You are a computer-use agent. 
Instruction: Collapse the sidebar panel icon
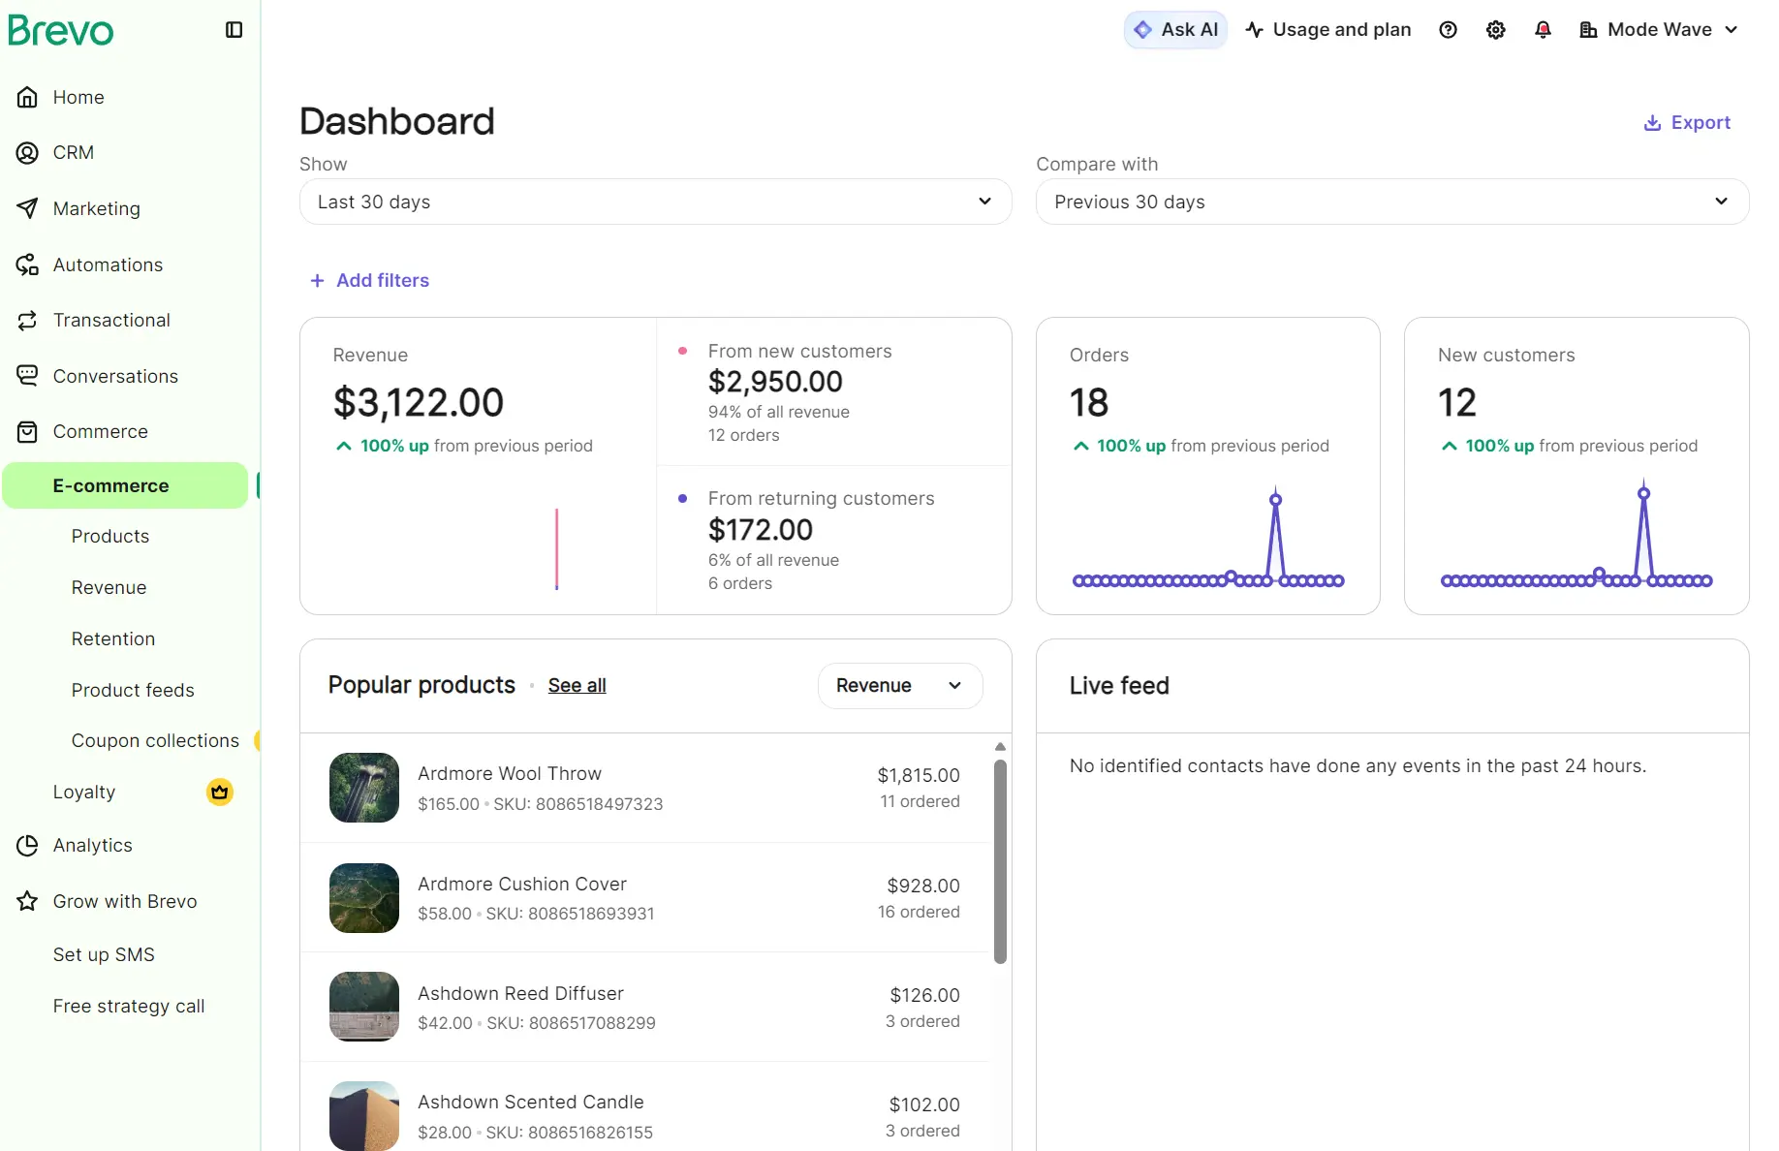click(234, 30)
